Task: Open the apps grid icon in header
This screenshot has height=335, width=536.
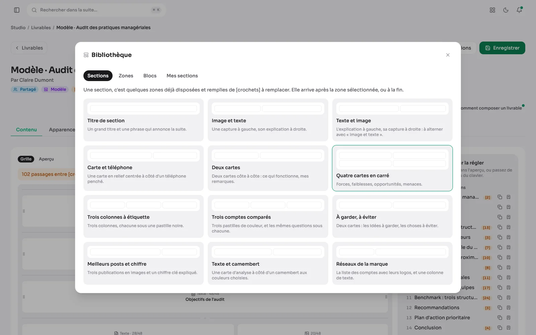Action: point(492,10)
